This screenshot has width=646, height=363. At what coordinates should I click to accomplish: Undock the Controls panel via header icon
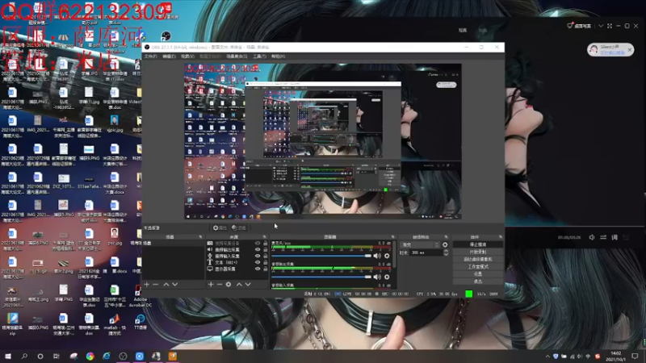(501, 237)
